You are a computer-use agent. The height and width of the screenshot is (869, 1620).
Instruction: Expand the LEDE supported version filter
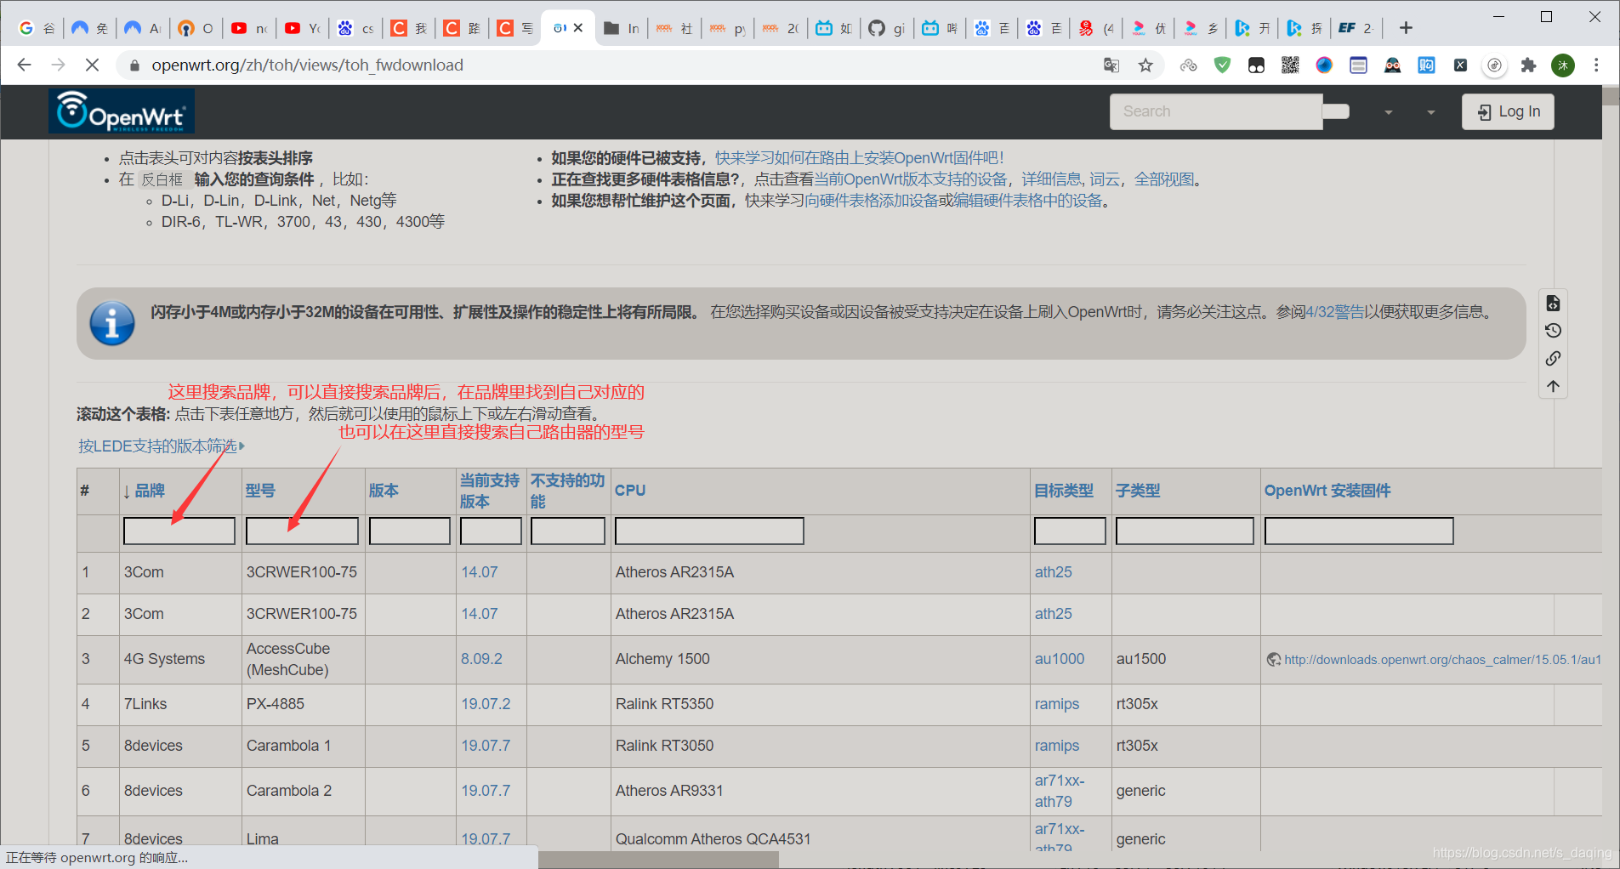161,446
